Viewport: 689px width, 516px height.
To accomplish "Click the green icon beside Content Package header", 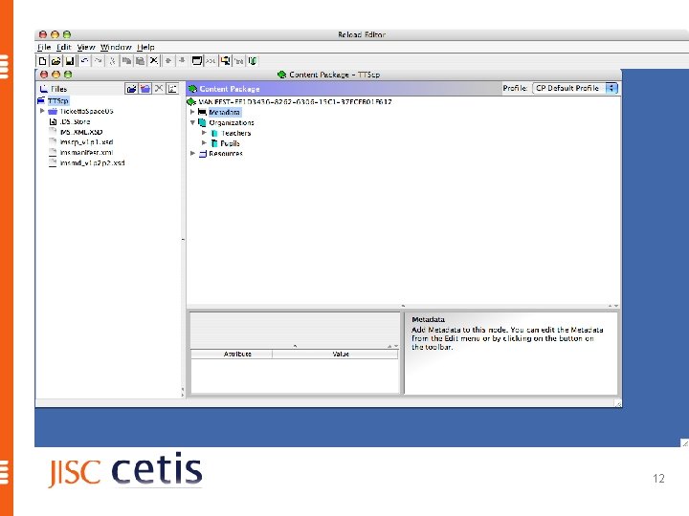I will click(x=192, y=89).
